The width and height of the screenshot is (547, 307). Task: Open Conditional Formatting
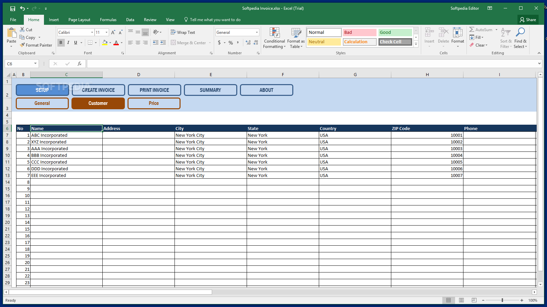click(275, 38)
